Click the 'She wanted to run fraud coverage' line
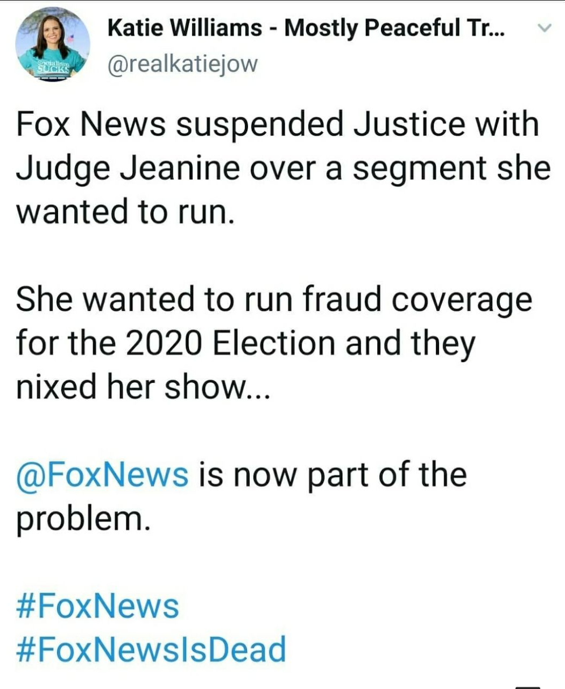This screenshot has height=689, width=565. [x=274, y=299]
